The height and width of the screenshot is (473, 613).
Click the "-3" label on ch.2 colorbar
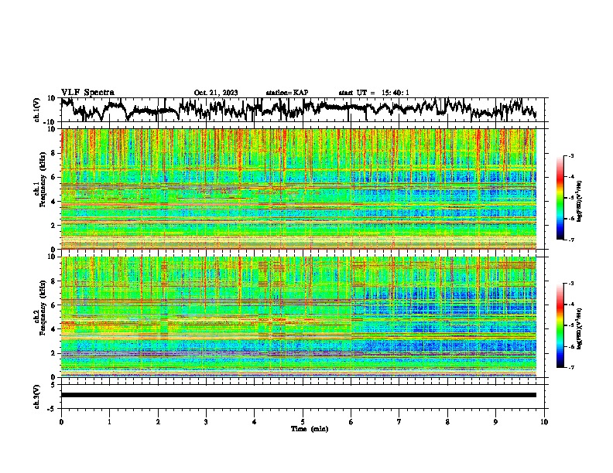tap(570, 284)
